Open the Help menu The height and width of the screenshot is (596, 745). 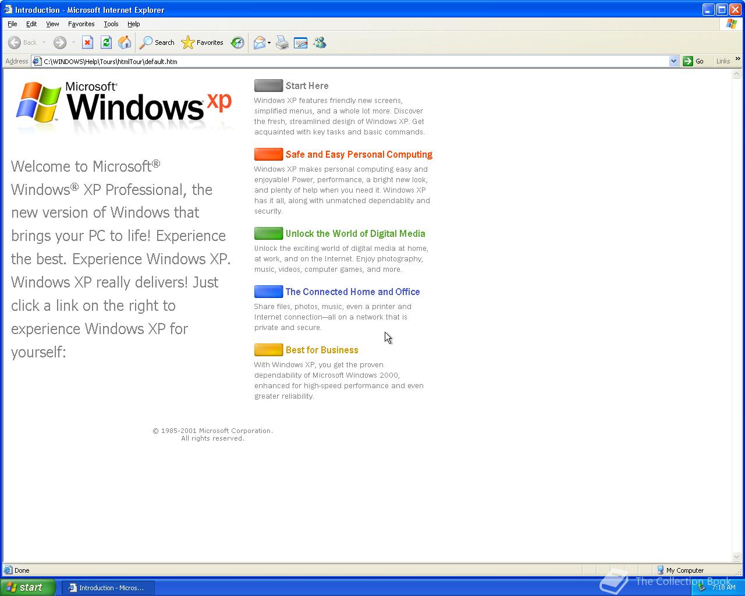(x=133, y=24)
